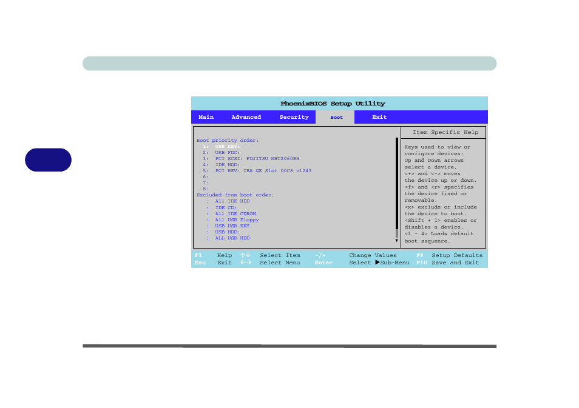Switch to the Advanced tab
The width and height of the screenshot is (579, 408).
(246, 117)
